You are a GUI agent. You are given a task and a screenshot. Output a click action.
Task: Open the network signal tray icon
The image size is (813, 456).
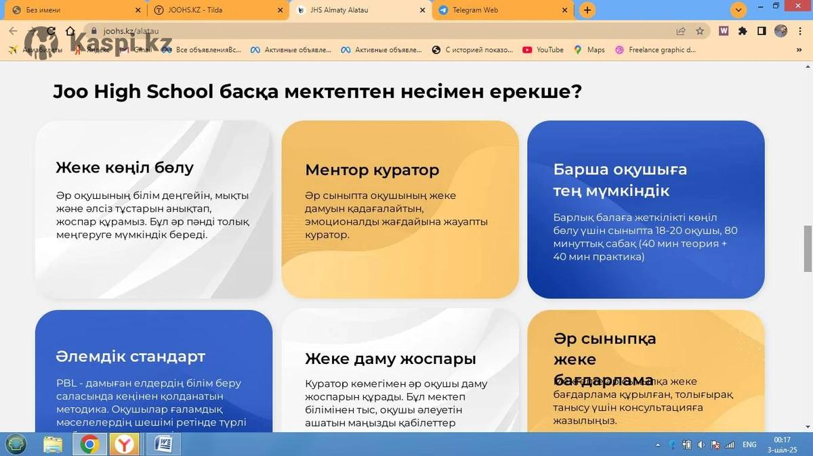(x=730, y=444)
